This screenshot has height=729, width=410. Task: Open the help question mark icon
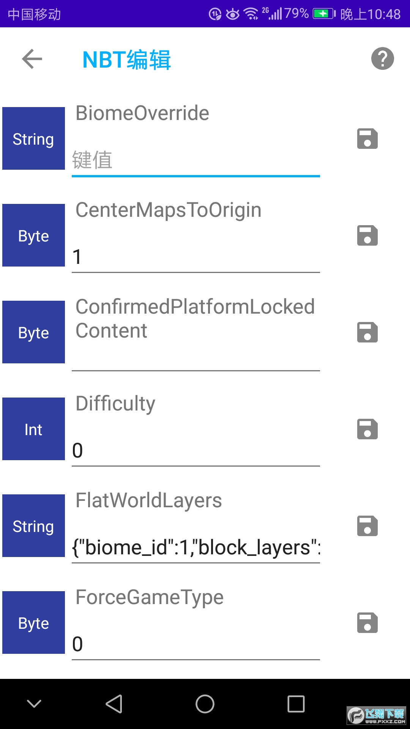tap(382, 59)
